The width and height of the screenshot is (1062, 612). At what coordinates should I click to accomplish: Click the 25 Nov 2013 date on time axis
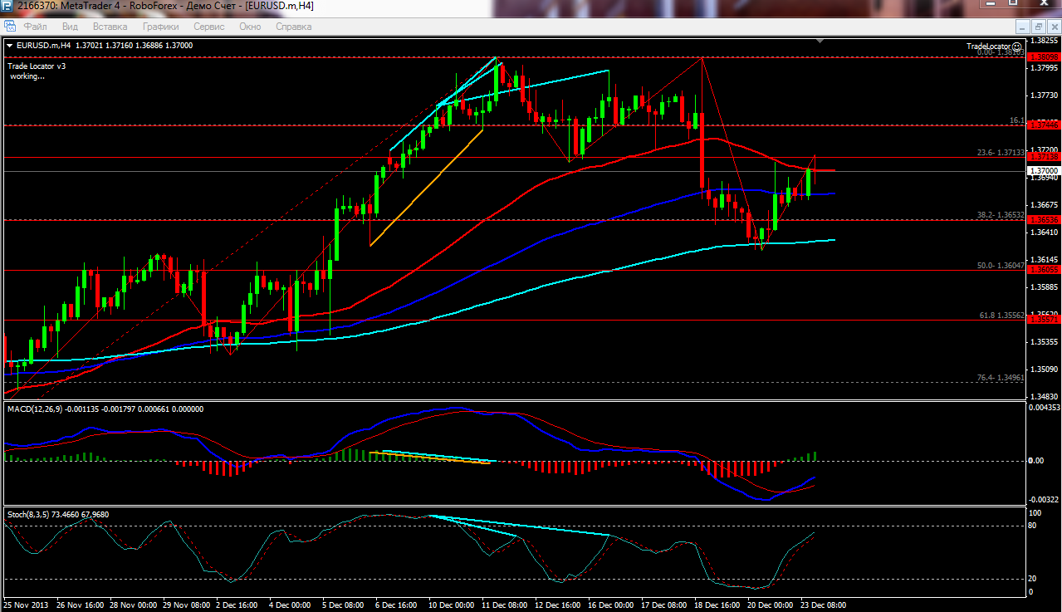click(26, 605)
